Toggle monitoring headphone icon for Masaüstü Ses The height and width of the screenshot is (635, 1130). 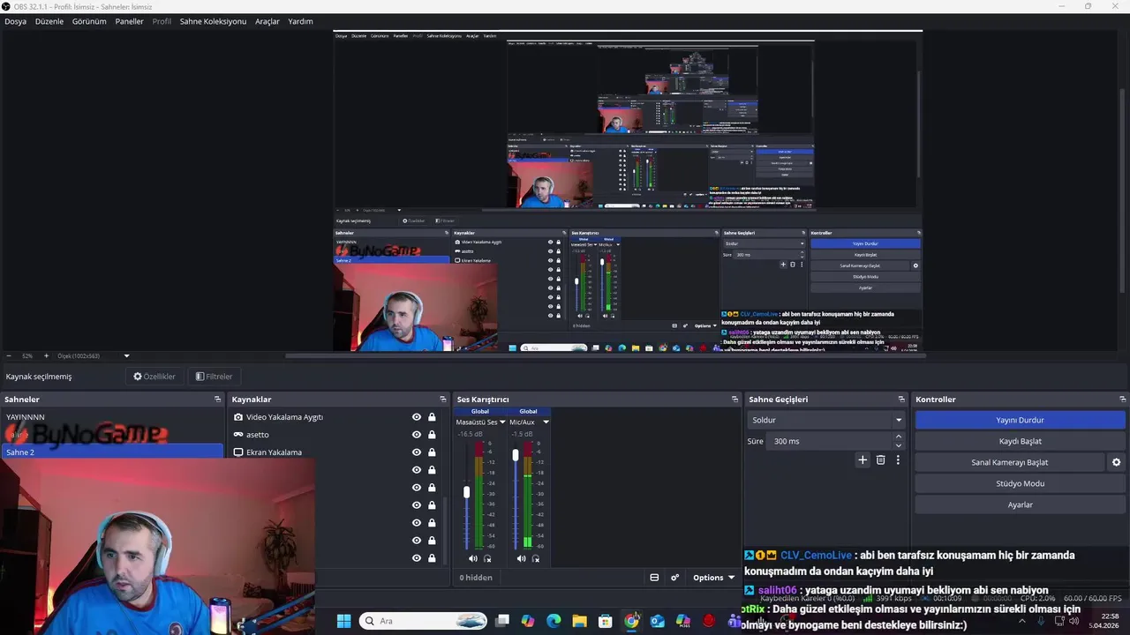coord(487,558)
